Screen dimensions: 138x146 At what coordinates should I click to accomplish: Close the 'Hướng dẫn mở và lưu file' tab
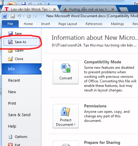click(113, 9)
